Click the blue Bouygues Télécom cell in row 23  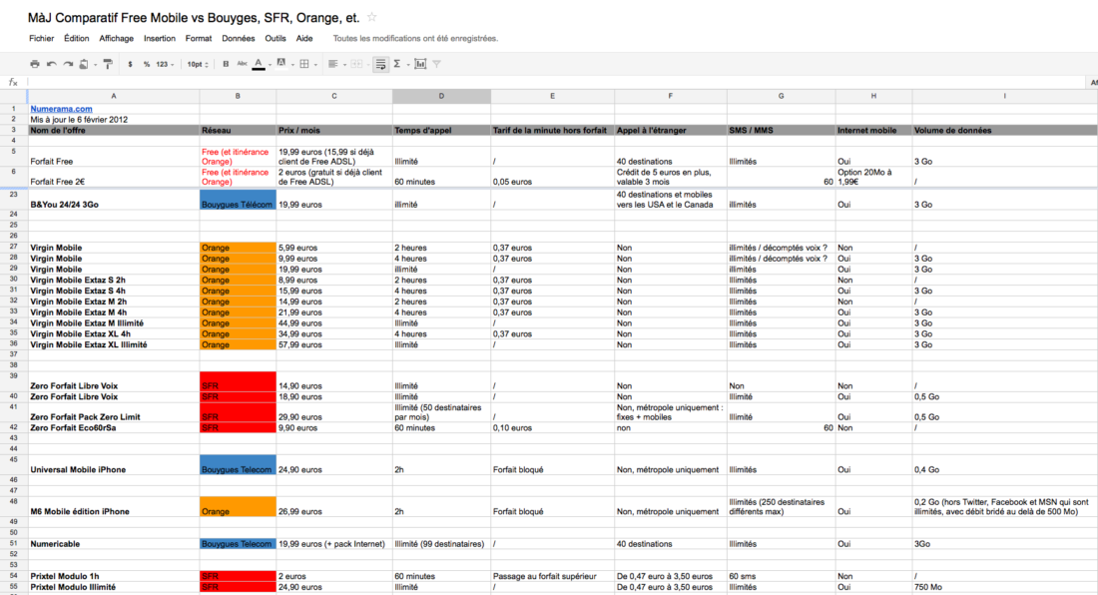click(238, 199)
